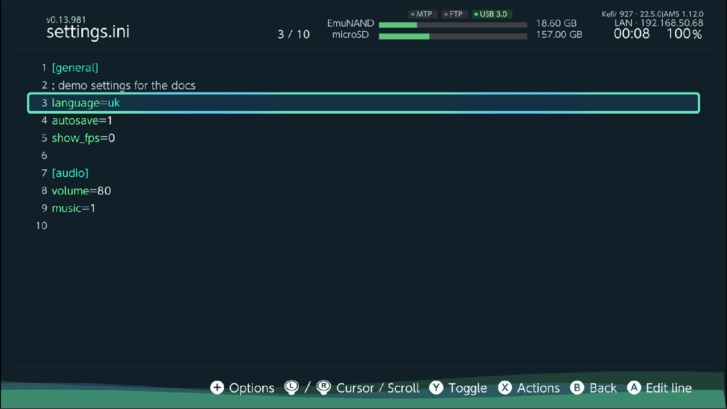
Task: Click the 18.60 GB EmuNAND size value
Action: [556, 24]
